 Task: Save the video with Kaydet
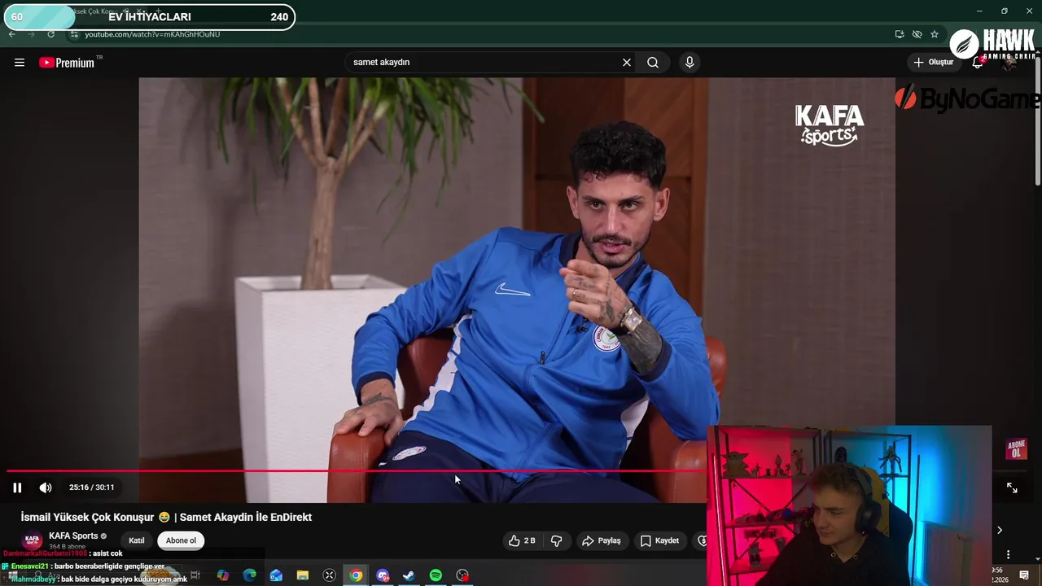point(659,540)
